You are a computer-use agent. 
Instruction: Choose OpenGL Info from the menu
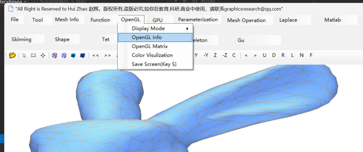point(155,37)
